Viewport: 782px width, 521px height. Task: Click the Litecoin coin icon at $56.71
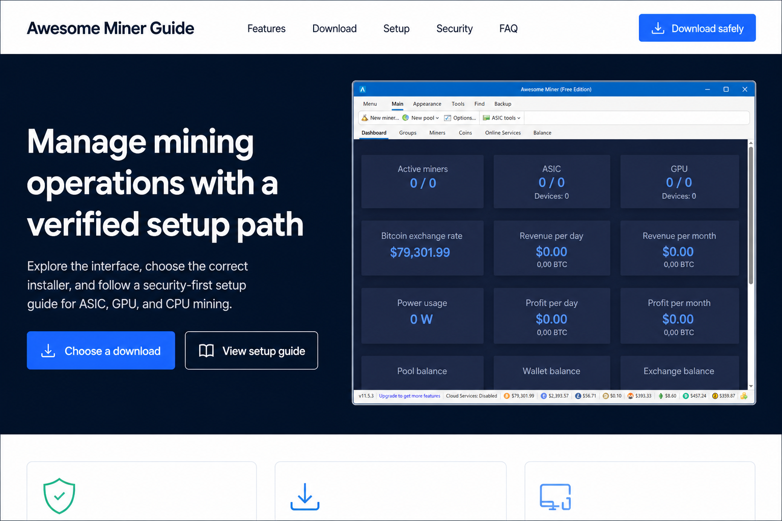[x=578, y=396]
